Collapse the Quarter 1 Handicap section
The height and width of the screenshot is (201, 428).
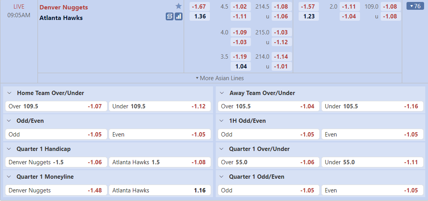click(x=9, y=149)
